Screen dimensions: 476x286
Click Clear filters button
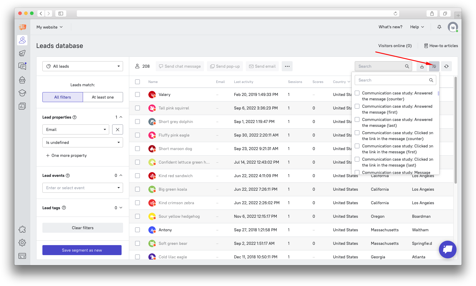[x=83, y=228]
